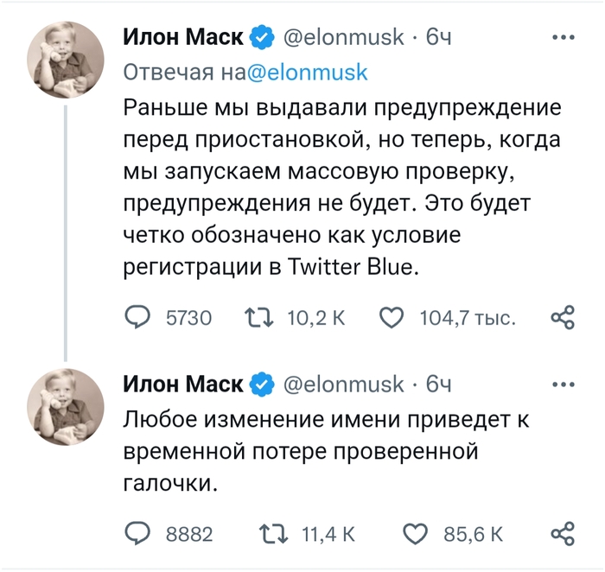This screenshot has width=605, height=572.
Task: Click the @elonmusk handle in the second tweet header
Action: point(344,384)
